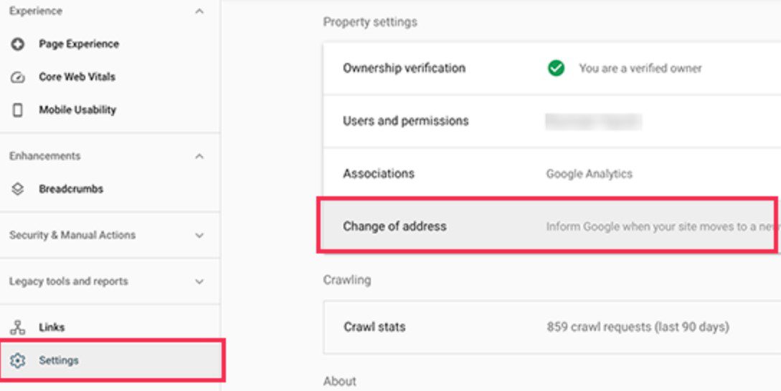Open Change of address tool
This screenshot has width=781, height=391.
coord(394,226)
